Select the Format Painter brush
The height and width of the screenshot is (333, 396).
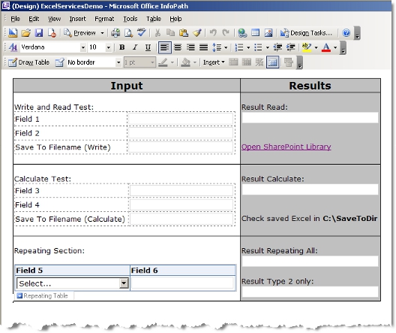pos(197,33)
